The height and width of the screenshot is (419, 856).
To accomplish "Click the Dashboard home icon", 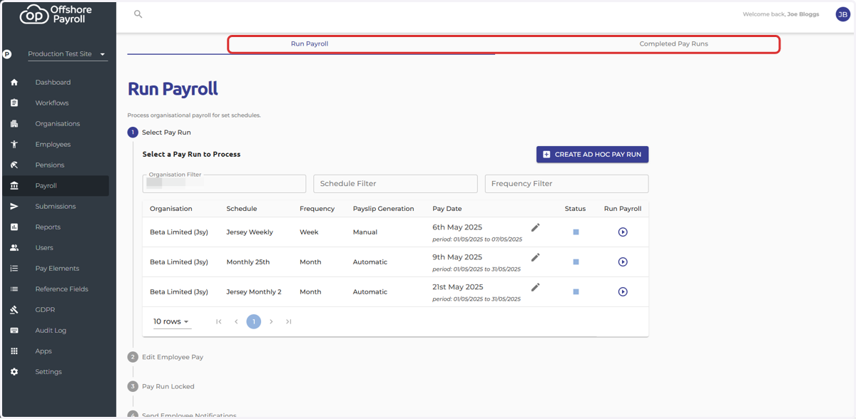I will coord(14,82).
